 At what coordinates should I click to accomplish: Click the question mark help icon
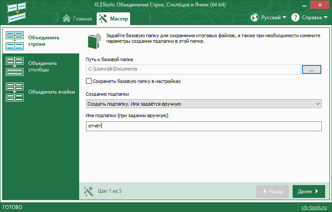(x=295, y=18)
